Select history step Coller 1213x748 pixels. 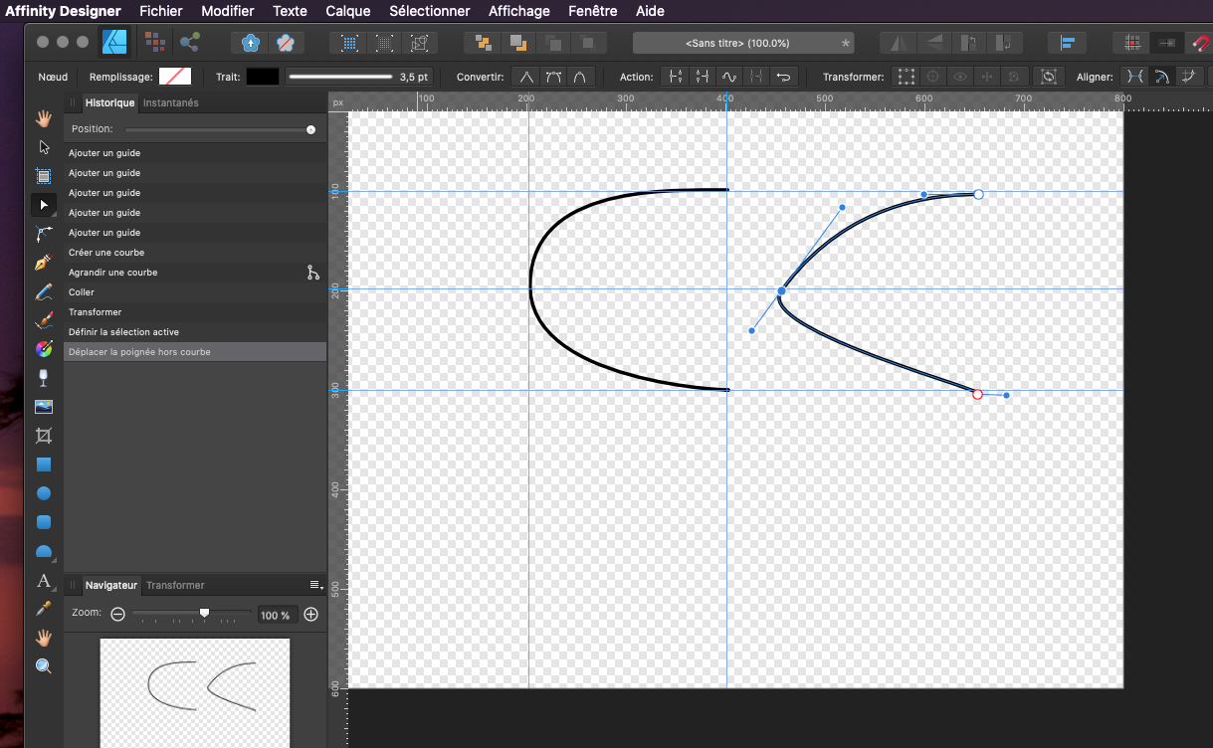tap(195, 292)
